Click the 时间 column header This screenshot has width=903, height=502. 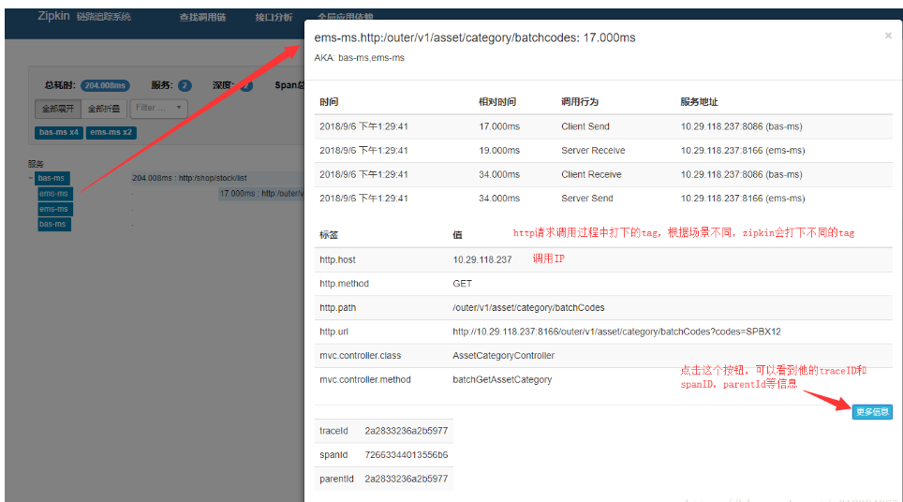329,102
